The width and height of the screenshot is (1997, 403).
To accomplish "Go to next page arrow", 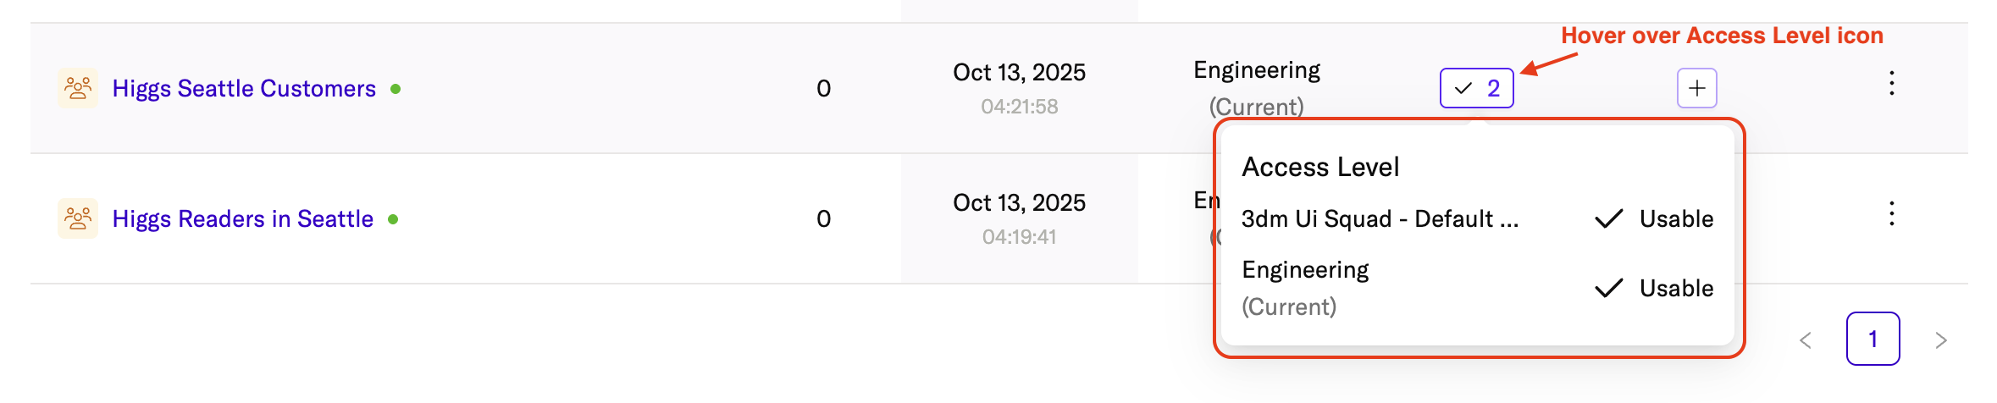I will (1940, 340).
